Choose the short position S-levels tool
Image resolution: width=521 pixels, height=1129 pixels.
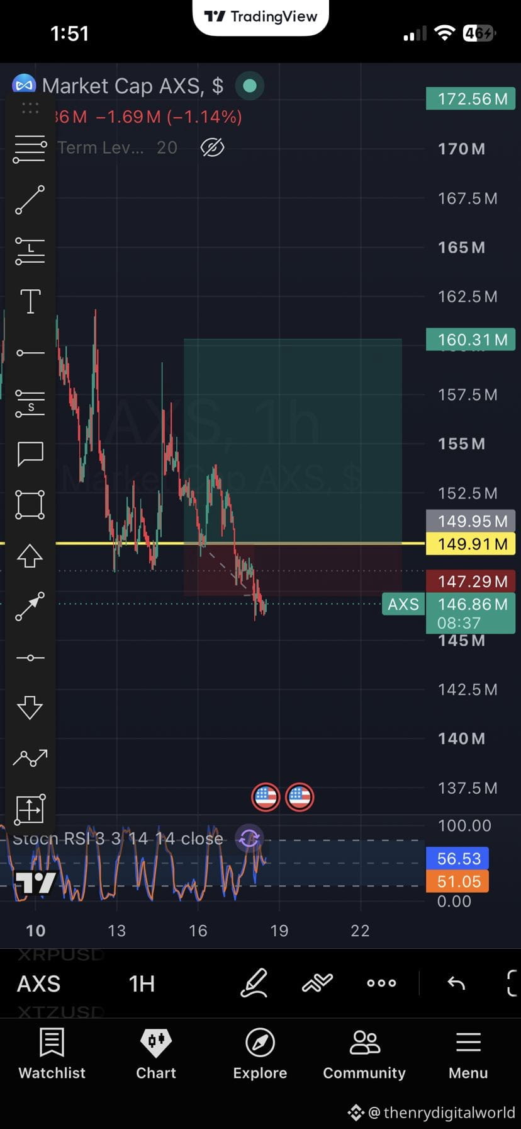point(30,404)
